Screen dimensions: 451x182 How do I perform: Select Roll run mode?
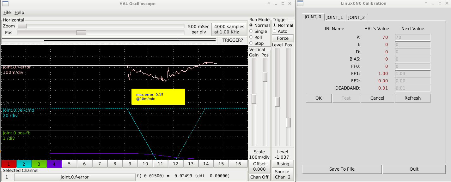click(256, 37)
